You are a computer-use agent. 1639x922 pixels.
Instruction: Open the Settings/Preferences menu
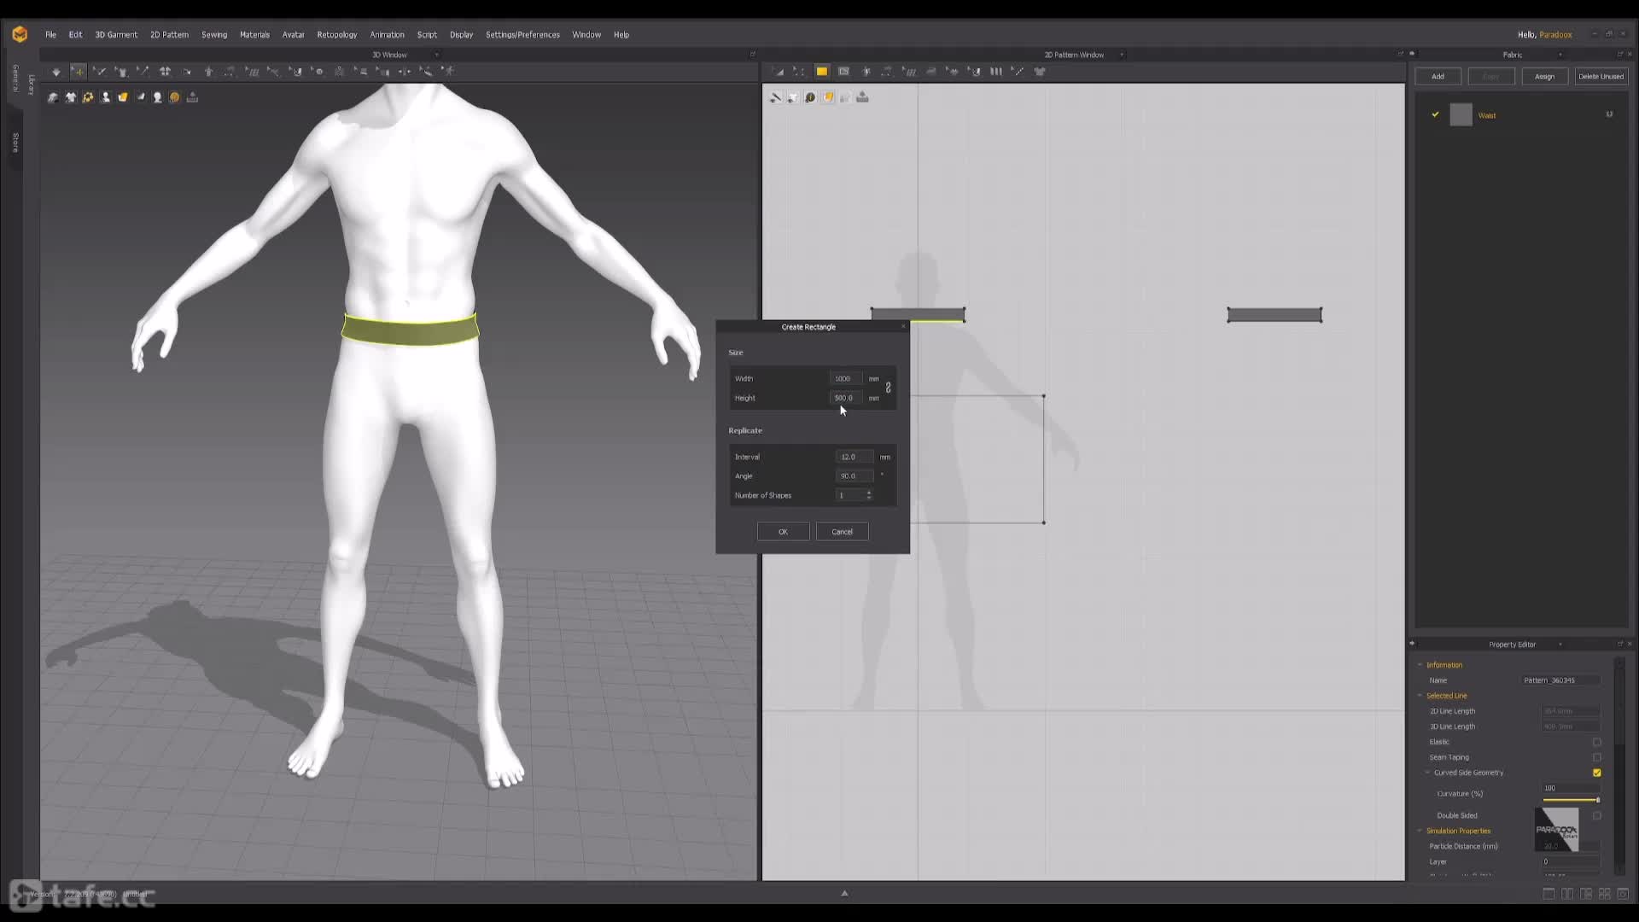coord(522,35)
